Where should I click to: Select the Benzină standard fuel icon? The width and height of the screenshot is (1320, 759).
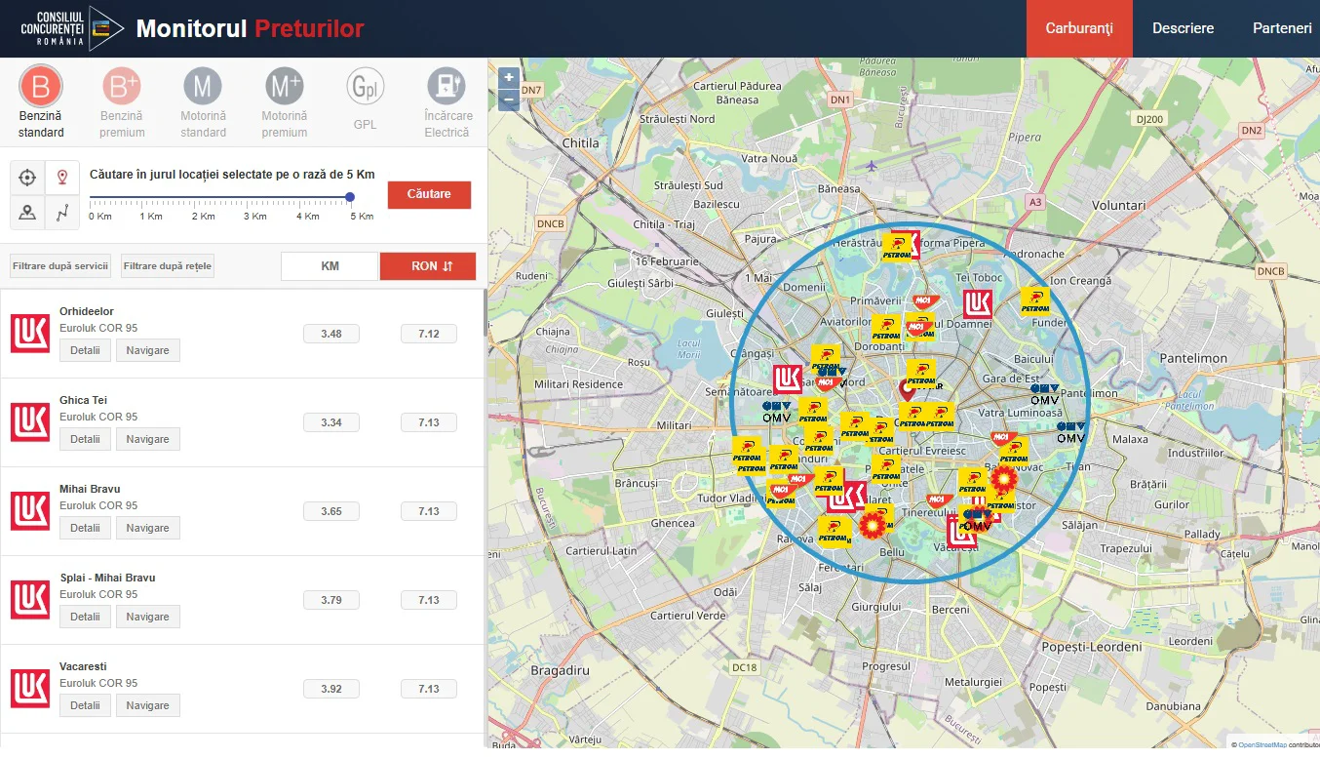41,87
